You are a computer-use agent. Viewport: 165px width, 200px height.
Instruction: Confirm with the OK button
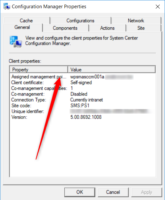[x=80, y=192]
